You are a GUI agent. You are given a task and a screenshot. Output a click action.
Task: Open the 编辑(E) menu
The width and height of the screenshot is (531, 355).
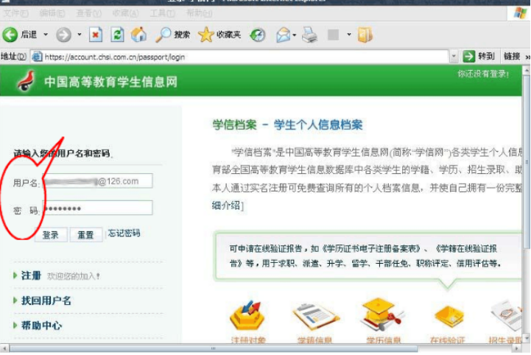click(x=52, y=13)
